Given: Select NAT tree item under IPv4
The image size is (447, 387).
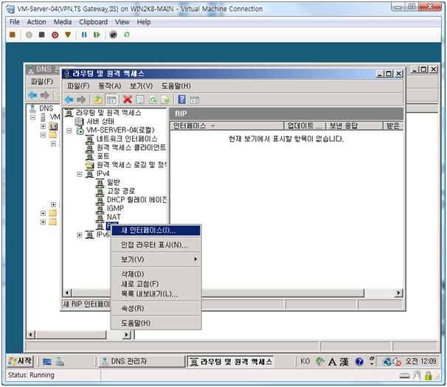Looking at the screenshot, I should pos(114,217).
